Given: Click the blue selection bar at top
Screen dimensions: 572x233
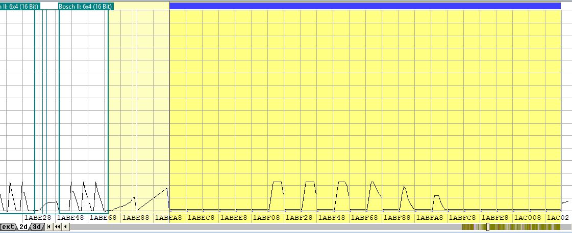Looking at the screenshot, I should [365, 6].
